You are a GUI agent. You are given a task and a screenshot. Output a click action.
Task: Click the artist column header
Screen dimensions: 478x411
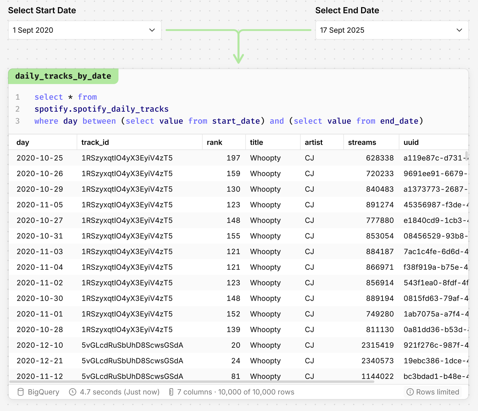pyautogui.click(x=313, y=143)
